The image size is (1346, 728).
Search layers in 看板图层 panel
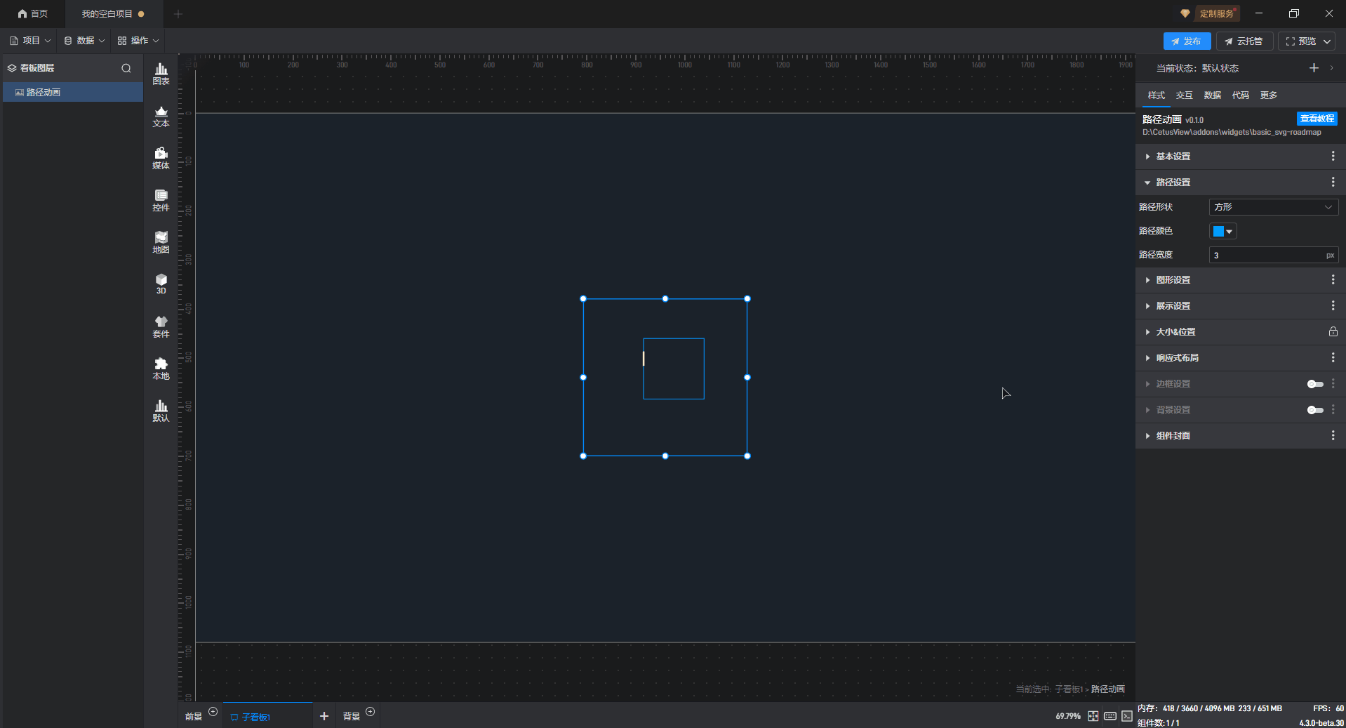click(126, 68)
